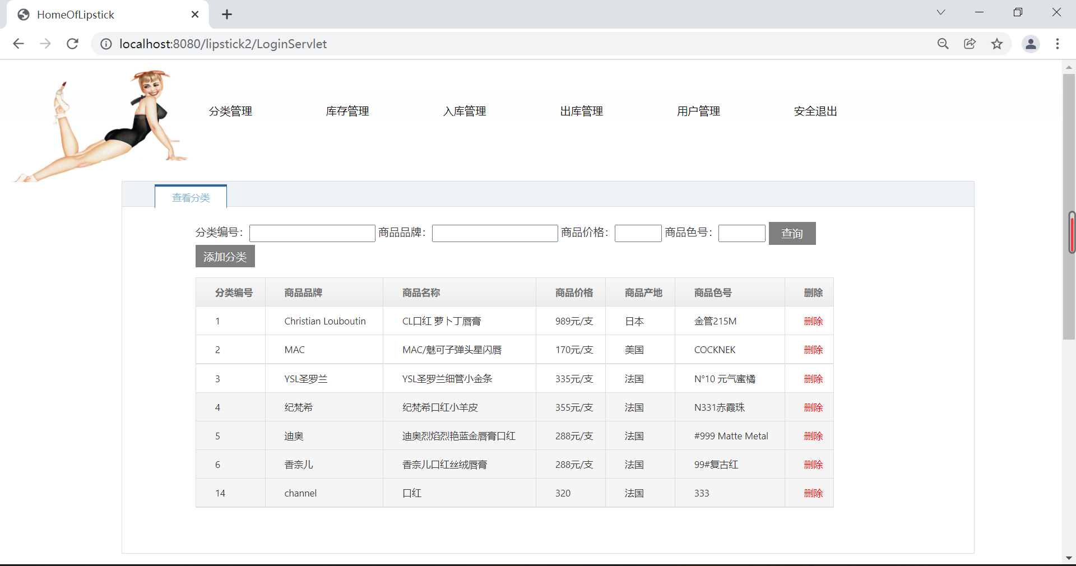Image resolution: width=1076 pixels, height=566 pixels.
Task: Click the scrollbar up arrow
Action: coord(1069,67)
